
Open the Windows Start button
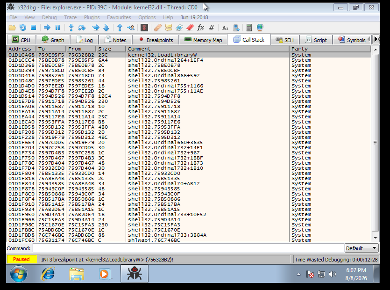[19, 274]
